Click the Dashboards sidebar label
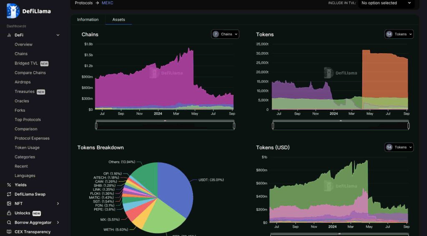This screenshot has width=427, height=236. tap(16, 26)
